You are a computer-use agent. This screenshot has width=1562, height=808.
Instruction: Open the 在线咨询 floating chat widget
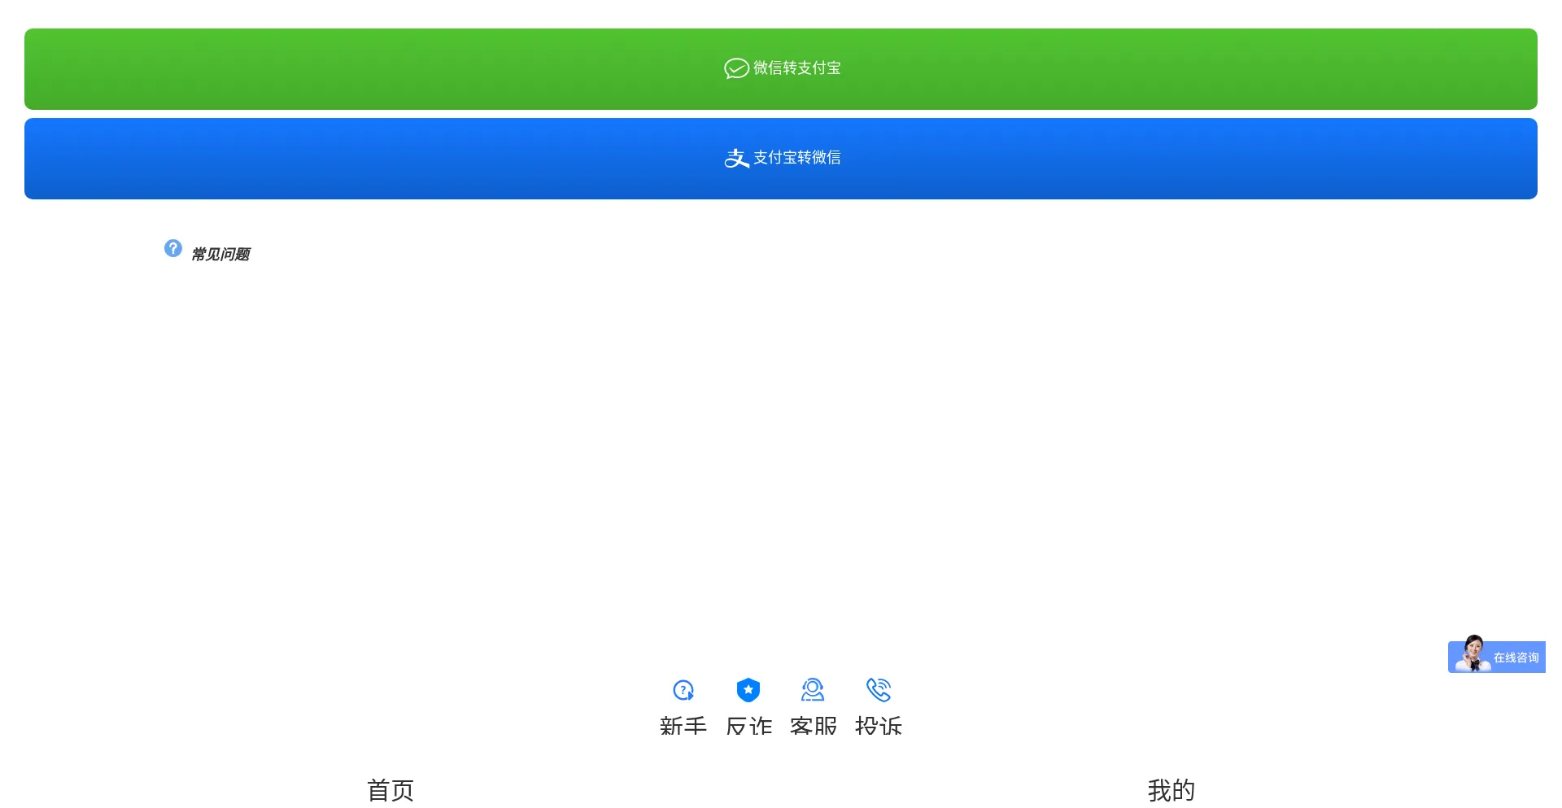click(1497, 655)
